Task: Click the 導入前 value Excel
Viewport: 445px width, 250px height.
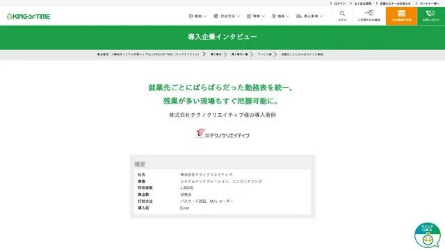Action: coord(184,208)
